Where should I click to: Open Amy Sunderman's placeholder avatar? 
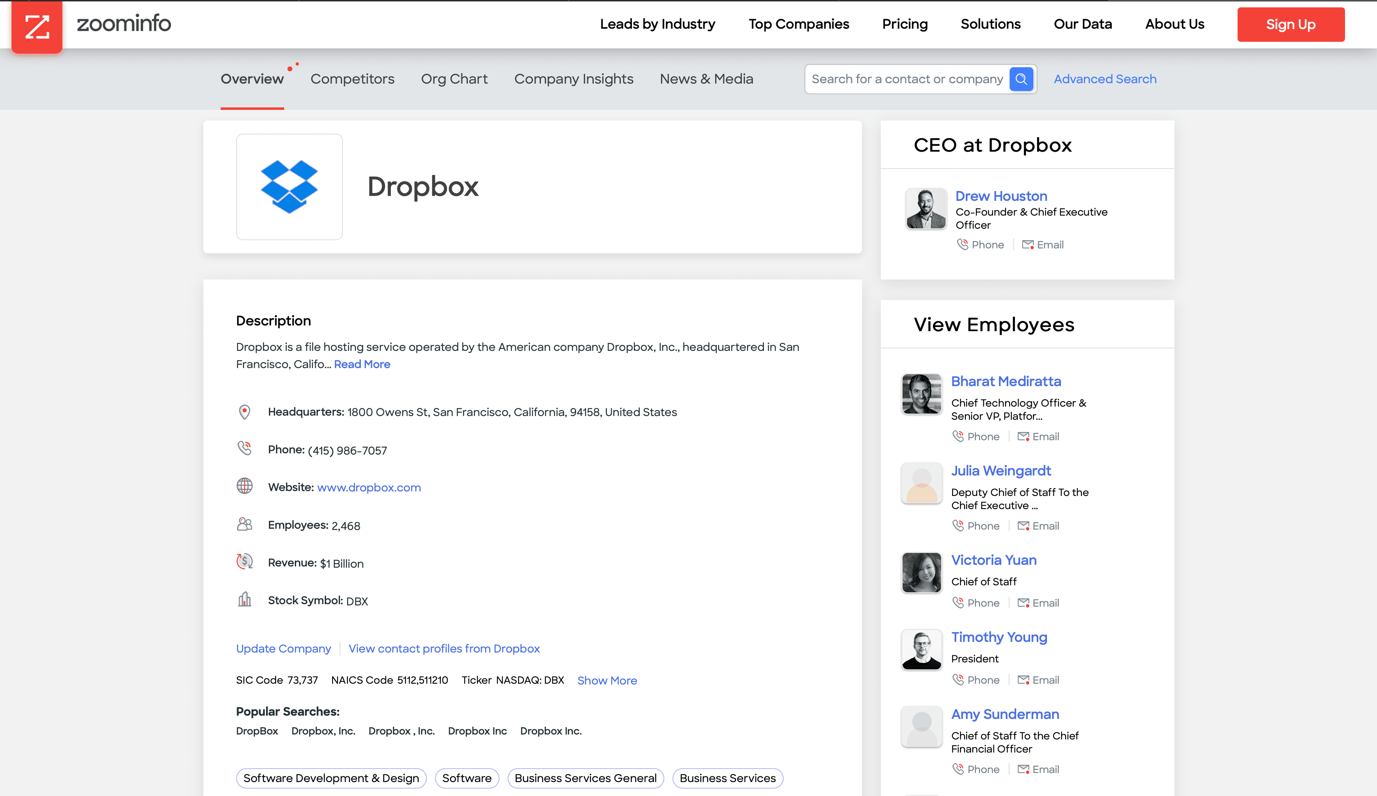[921, 727]
